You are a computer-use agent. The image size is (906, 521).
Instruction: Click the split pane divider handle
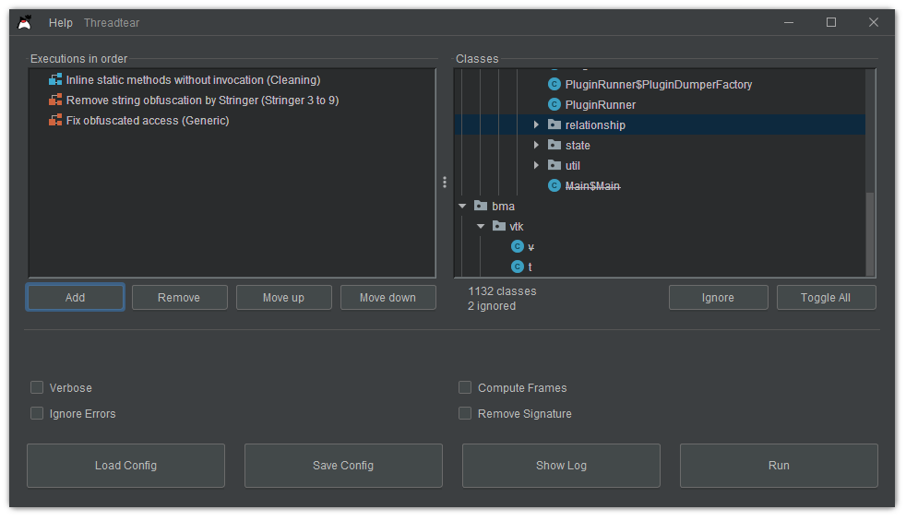445,183
